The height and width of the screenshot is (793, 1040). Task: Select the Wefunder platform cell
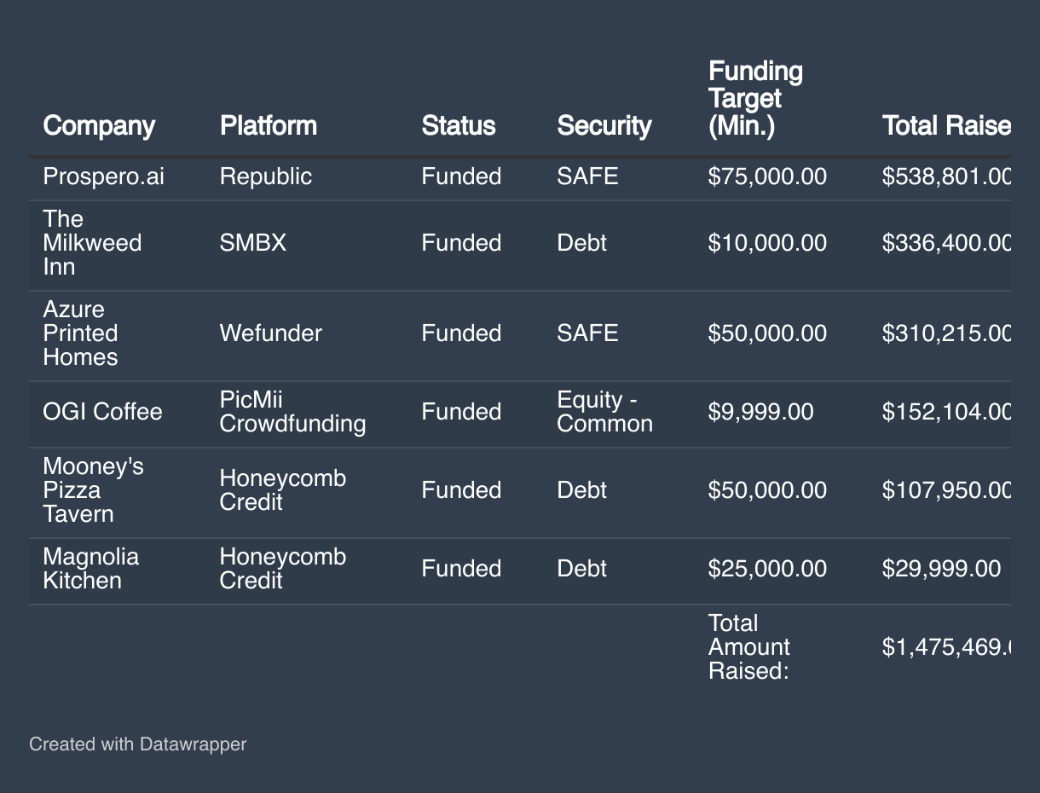[x=270, y=333]
